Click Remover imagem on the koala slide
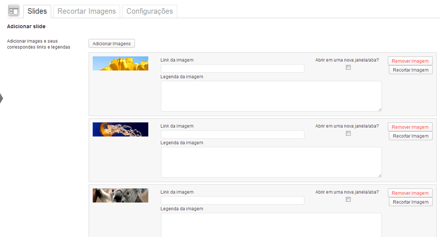The width and height of the screenshot is (446, 237). pyautogui.click(x=410, y=193)
